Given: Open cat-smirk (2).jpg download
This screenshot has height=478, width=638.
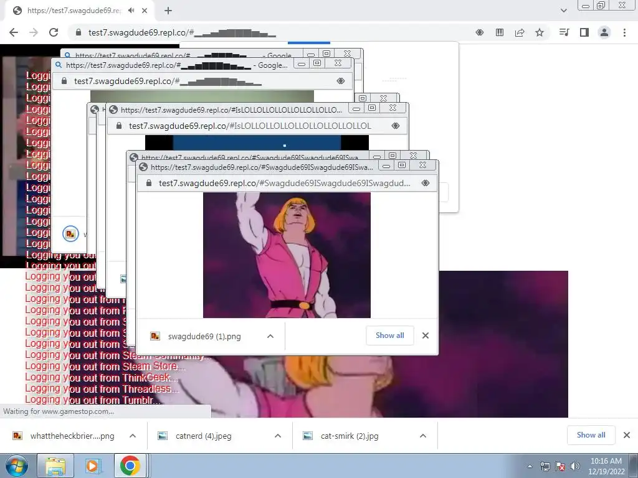Looking at the screenshot, I should click(x=342, y=436).
